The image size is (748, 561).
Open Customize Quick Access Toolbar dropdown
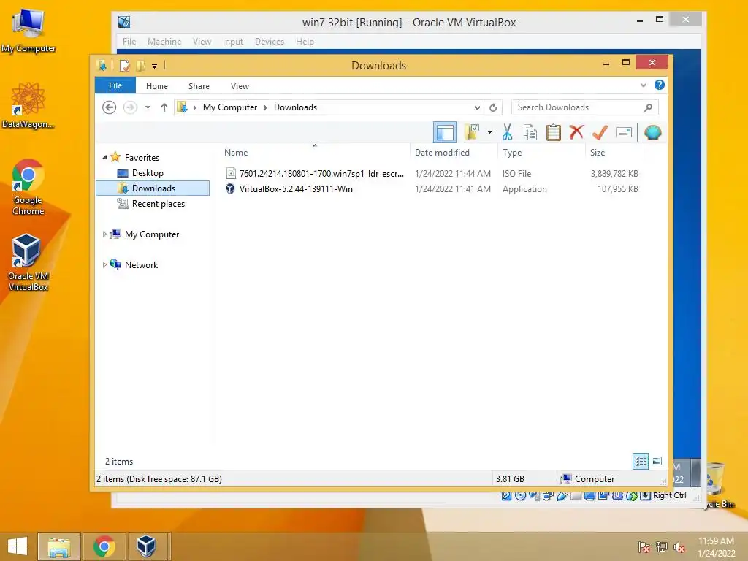[x=155, y=66]
